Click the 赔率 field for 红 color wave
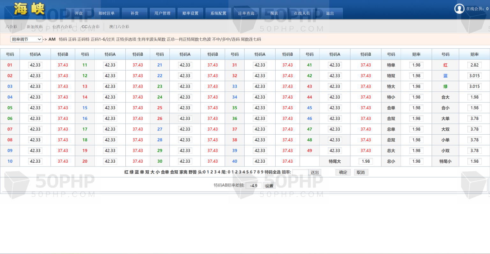This screenshot has width=490, height=254. pos(474,65)
